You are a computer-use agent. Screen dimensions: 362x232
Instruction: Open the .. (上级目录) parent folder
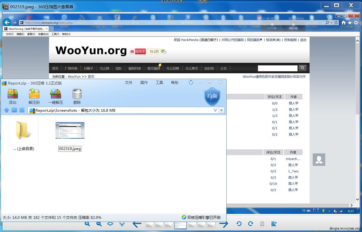point(24,133)
